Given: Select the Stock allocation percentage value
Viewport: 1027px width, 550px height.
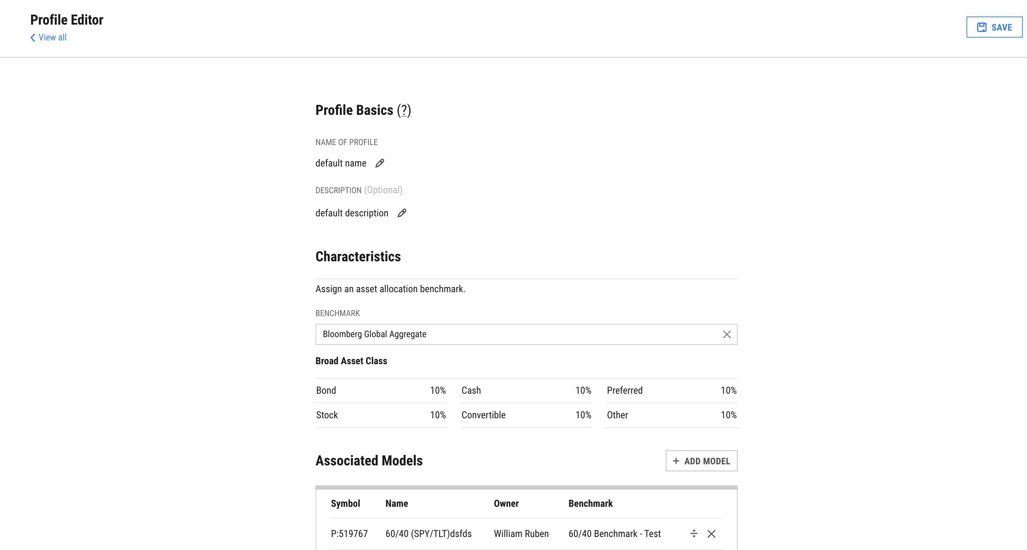Looking at the screenshot, I should click(x=438, y=415).
